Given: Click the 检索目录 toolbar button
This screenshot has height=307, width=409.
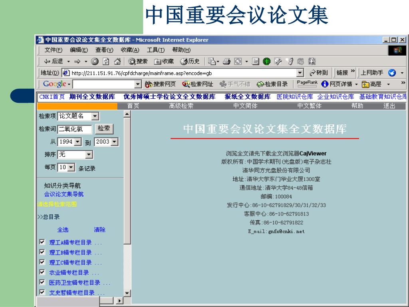Looking at the screenshot, I should click(x=272, y=84).
